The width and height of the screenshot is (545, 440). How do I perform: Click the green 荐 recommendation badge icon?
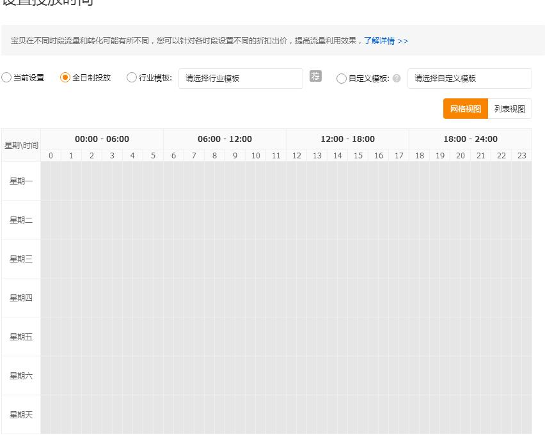tap(315, 76)
